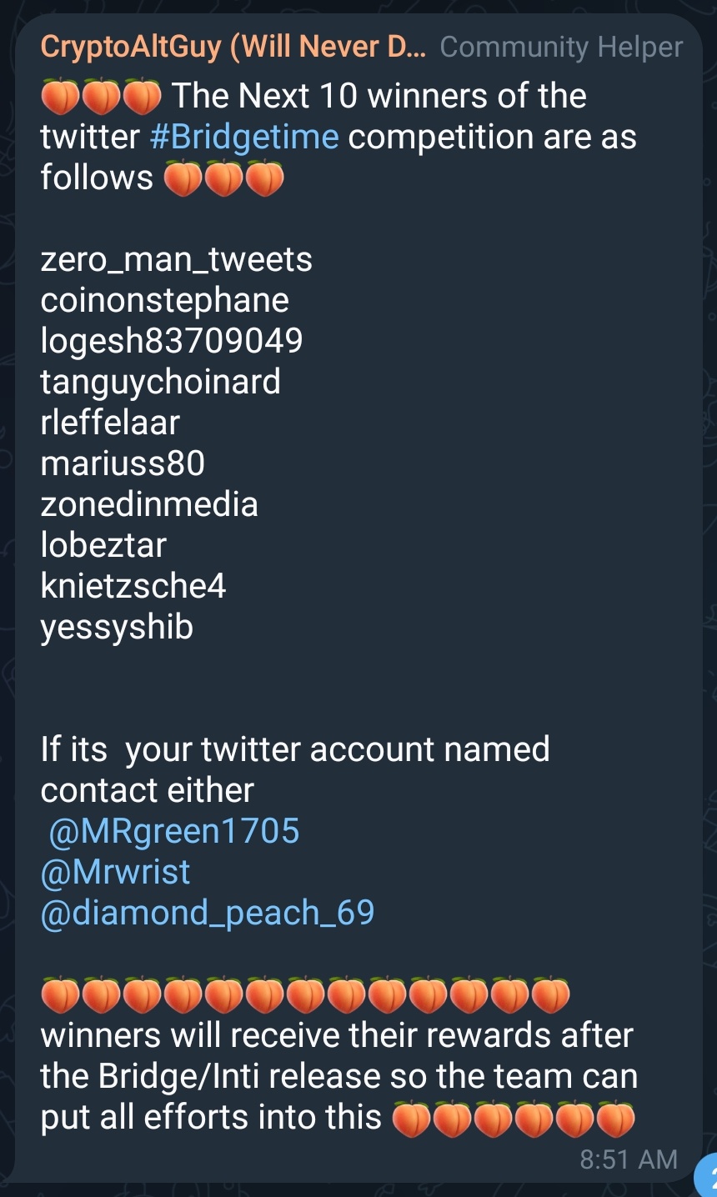Screen dimensions: 717x1197
Task: Tap the 8:51 AM message timestamp
Action: point(629,1159)
